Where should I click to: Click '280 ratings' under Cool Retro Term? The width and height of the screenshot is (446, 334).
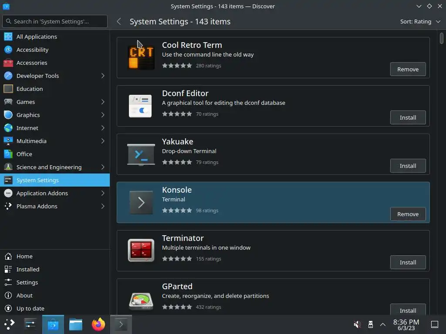(x=209, y=66)
